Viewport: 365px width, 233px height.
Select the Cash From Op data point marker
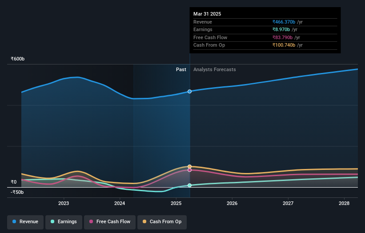[x=190, y=166]
